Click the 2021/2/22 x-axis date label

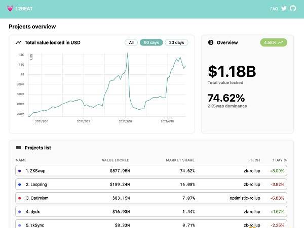coord(84,121)
